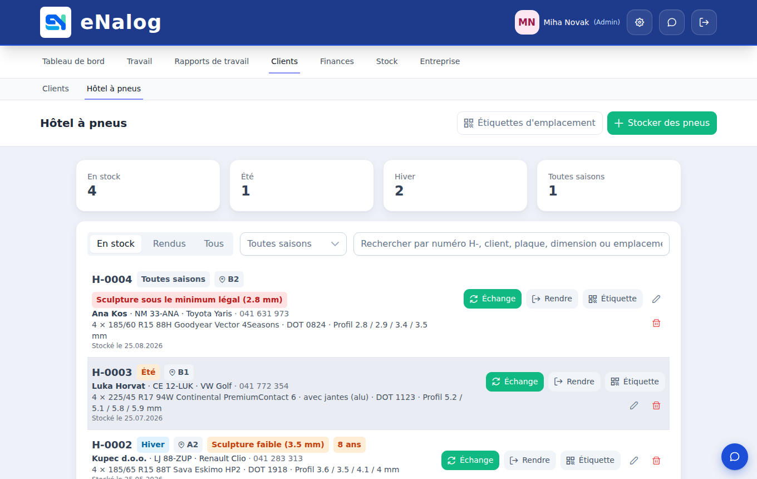Open the messages icon in the header
Image resolution: width=757 pixels, height=479 pixels.
pos(672,22)
